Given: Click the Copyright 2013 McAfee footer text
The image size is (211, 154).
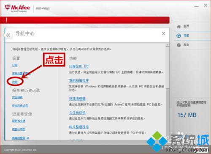Looking at the screenshot, I should coord(20,150).
